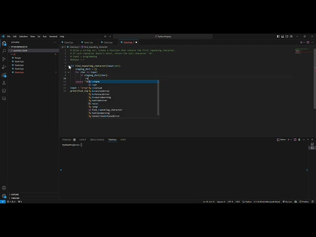
Task: Open the Run menu
Action: click(45, 37)
